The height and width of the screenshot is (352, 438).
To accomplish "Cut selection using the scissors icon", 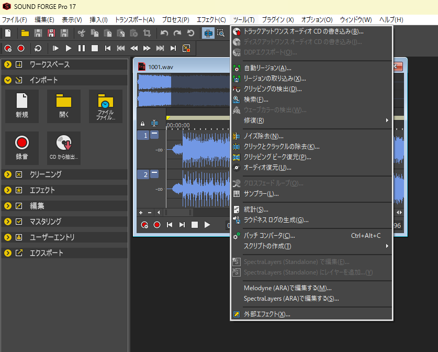I will (81, 34).
